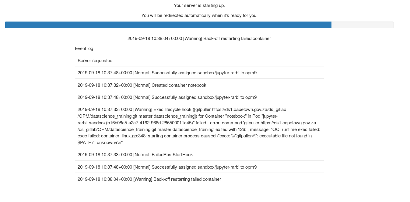Click the final Back-off restarting failed container entry

click(149, 179)
